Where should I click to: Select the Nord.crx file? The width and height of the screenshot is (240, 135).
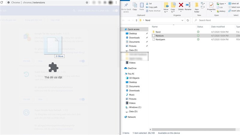pos(160,36)
